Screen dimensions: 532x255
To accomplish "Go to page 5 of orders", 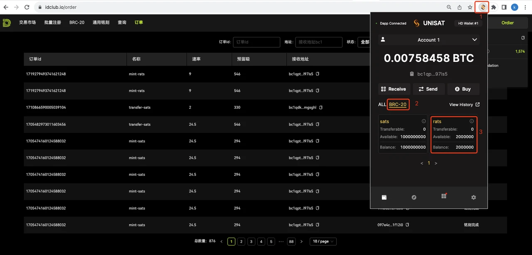I will click(x=271, y=241).
